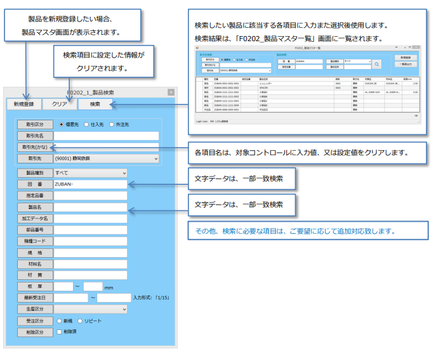Viewport: 436px width, 349px height.
Task: Click the 材料名 label button
Action: pyautogui.click(x=35, y=264)
